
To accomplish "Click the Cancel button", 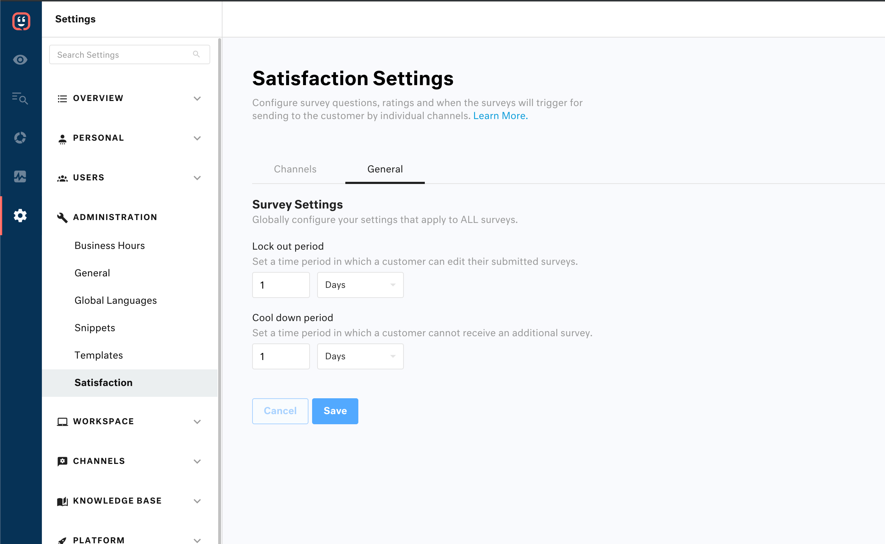I will click(x=280, y=411).
